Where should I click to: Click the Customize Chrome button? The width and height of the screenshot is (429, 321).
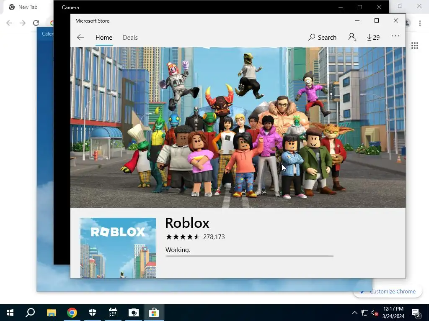[388, 291]
